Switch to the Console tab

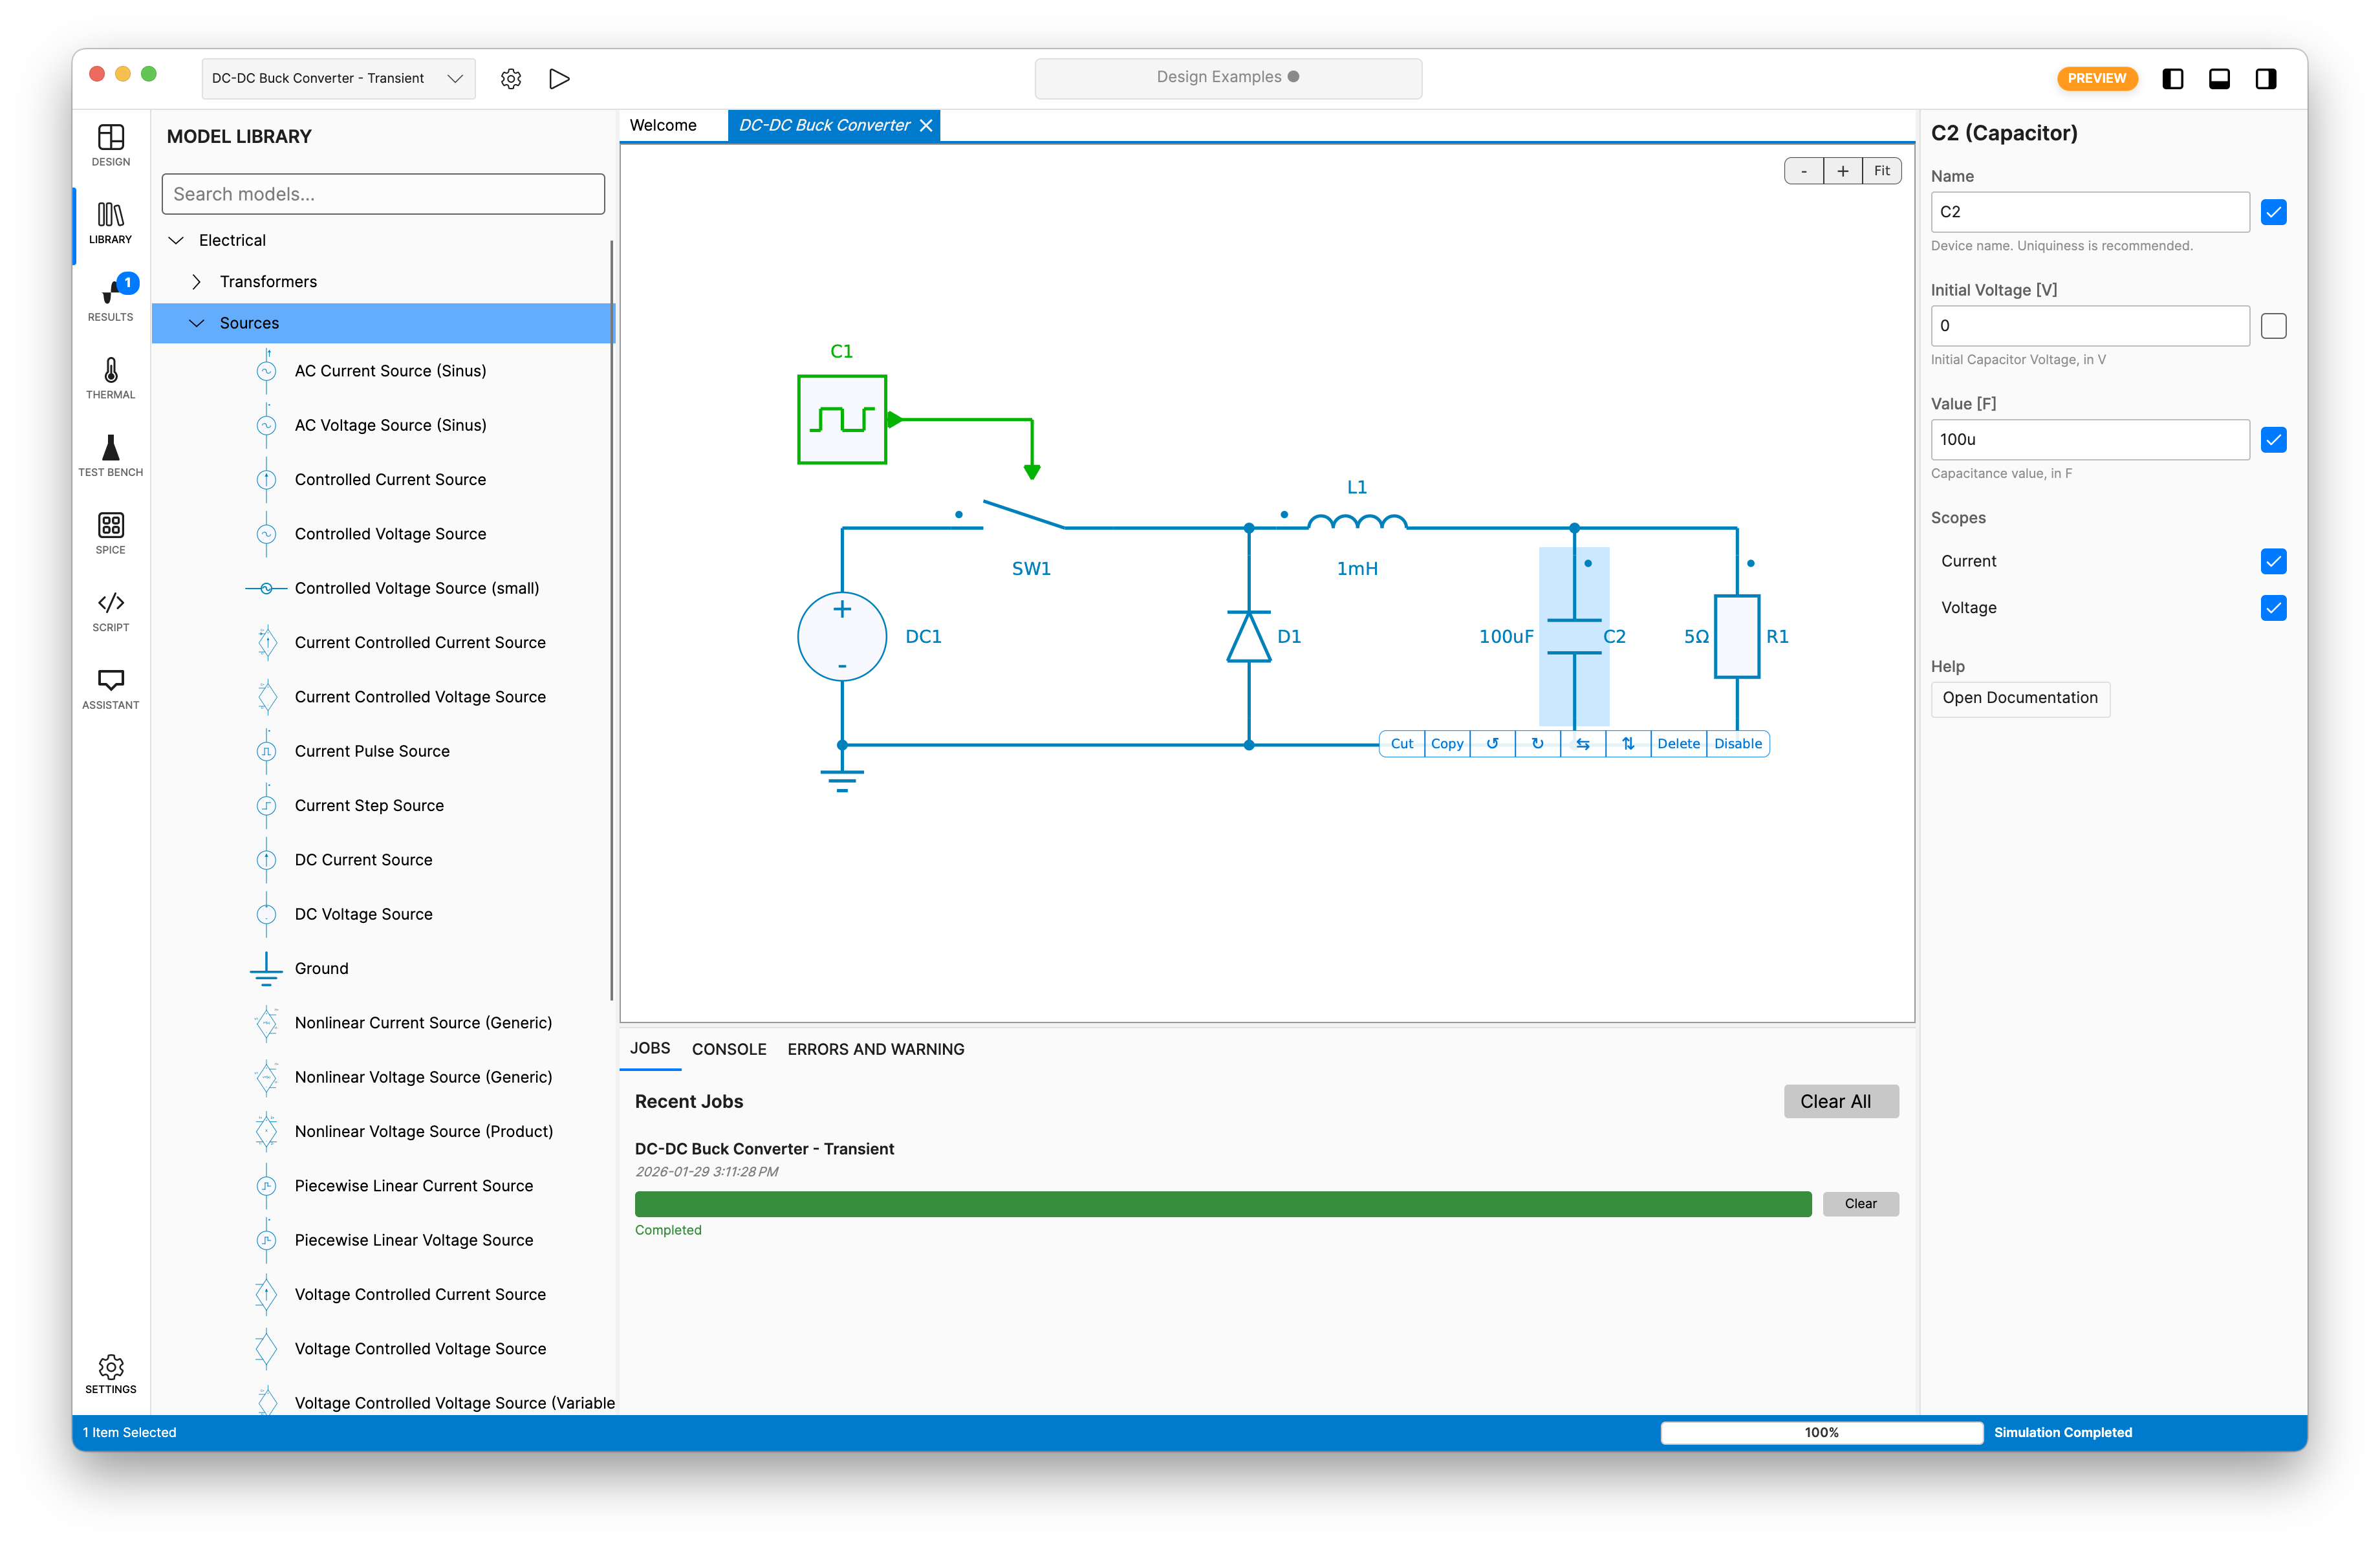click(x=728, y=1049)
